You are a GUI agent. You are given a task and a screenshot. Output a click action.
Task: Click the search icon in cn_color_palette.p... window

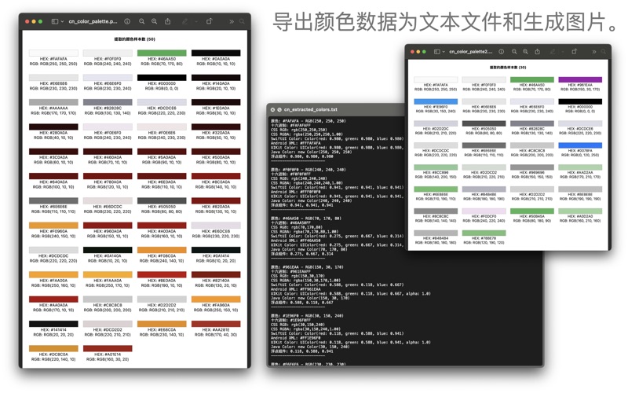(242, 22)
